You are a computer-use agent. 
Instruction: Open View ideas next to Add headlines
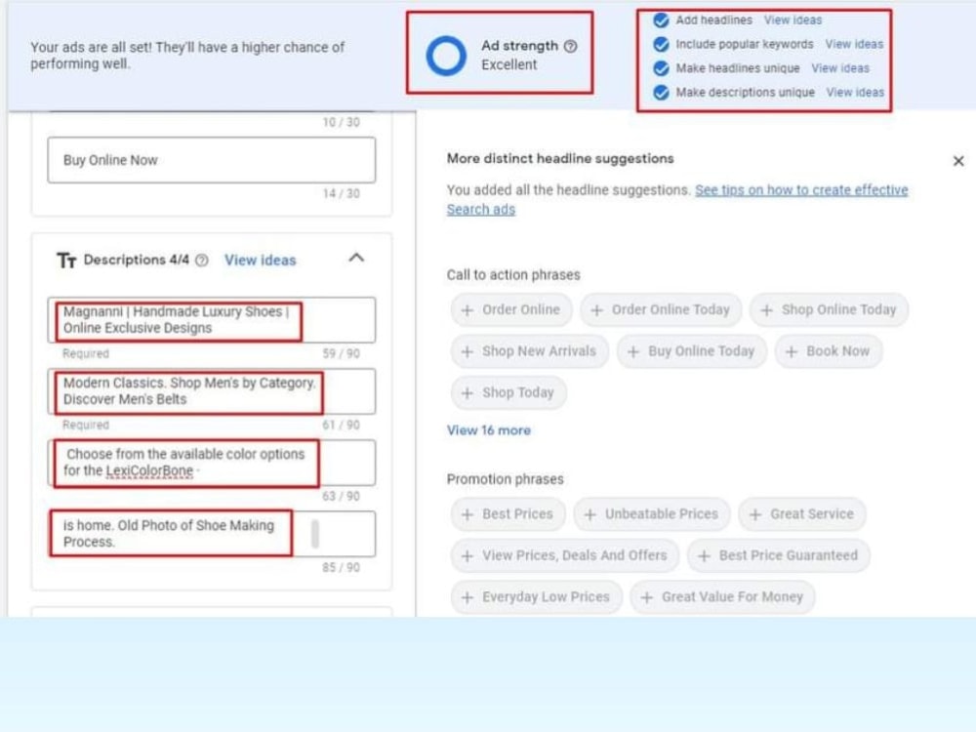793,20
